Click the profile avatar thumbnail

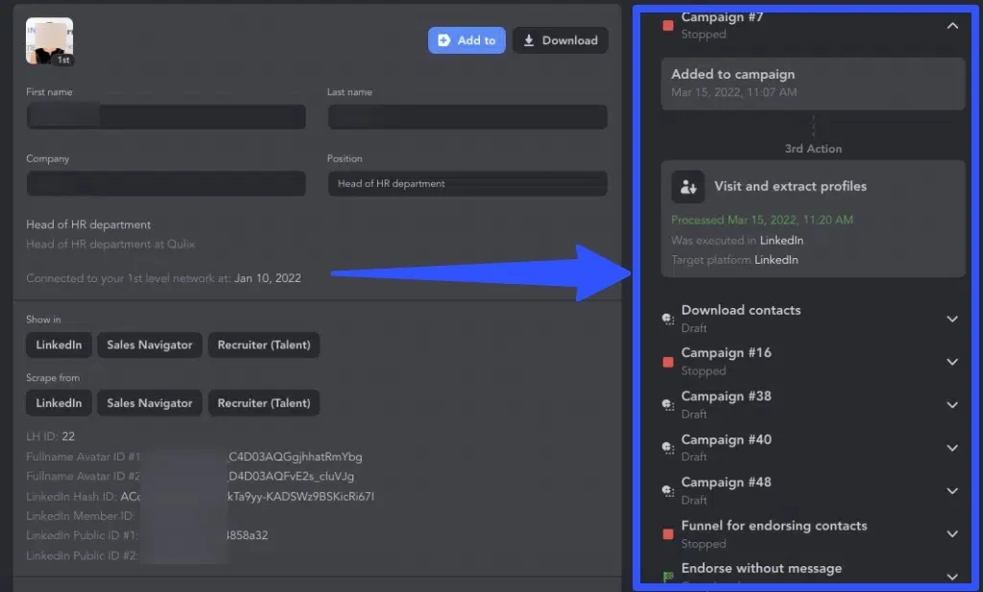click(x=49, y=41)
